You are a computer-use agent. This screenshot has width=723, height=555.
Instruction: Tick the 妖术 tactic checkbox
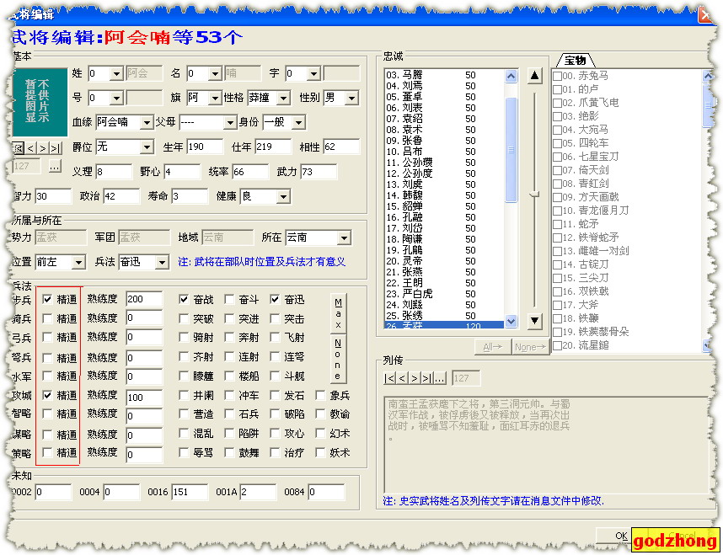click(321, 453)
